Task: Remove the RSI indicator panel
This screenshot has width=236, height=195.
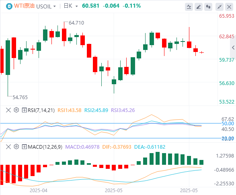Action: click(8, 110)
